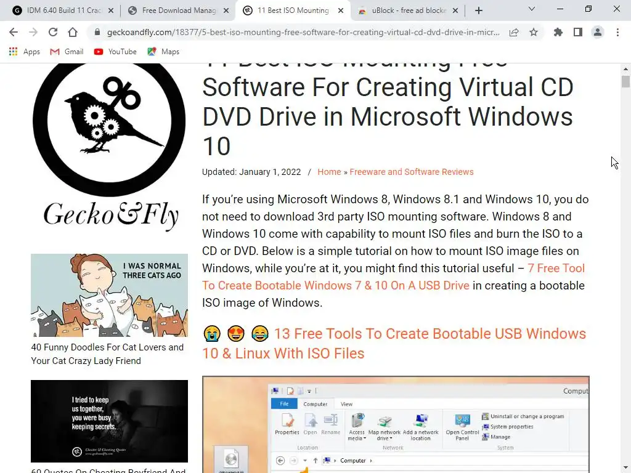Go back using the browser back arrow
The width and height of the screenshot is (631, 473).
click(14, 32)
